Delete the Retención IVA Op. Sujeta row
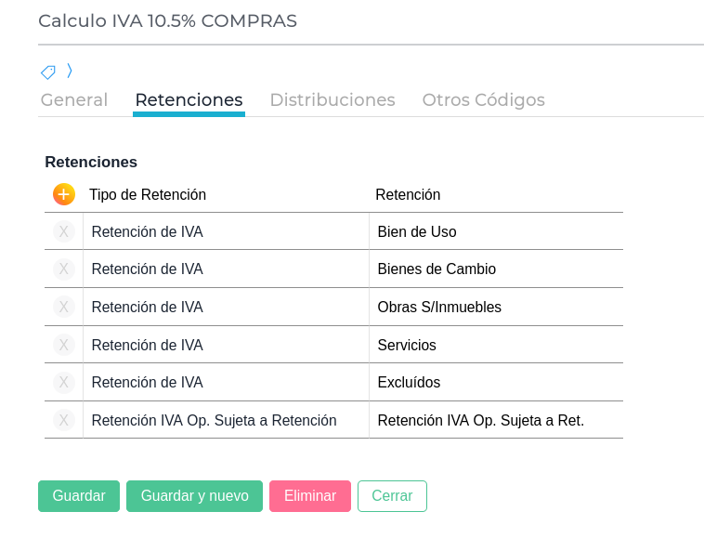This screenshot has height=538, width=704. (63, 420)
